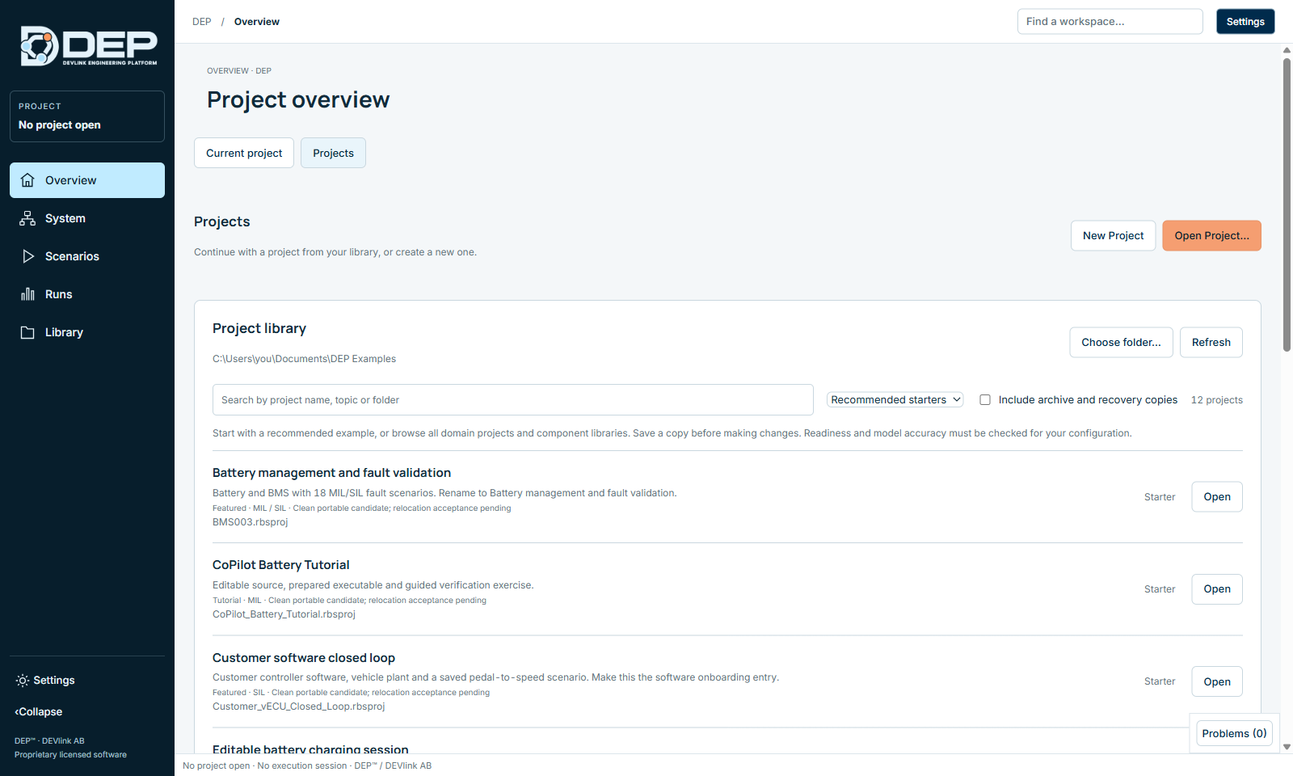
Task: Click CoPilot_Battery_Tutorial.rbsproj filename
Action: [x=284, y=614]
